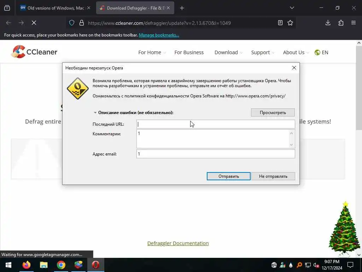Click the Просмотреть button
The width and height of the screenshot is (362, 272).
tap(273, 112)
